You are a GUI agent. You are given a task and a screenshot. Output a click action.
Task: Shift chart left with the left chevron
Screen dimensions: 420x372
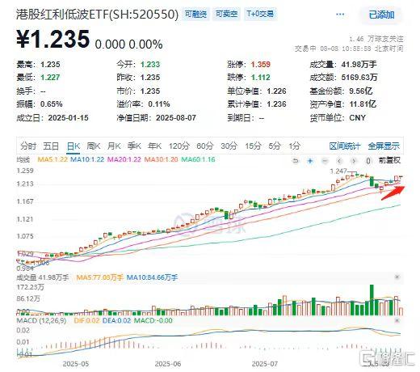[x=339, y=161]
